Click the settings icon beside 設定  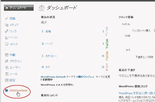(6, 80)
